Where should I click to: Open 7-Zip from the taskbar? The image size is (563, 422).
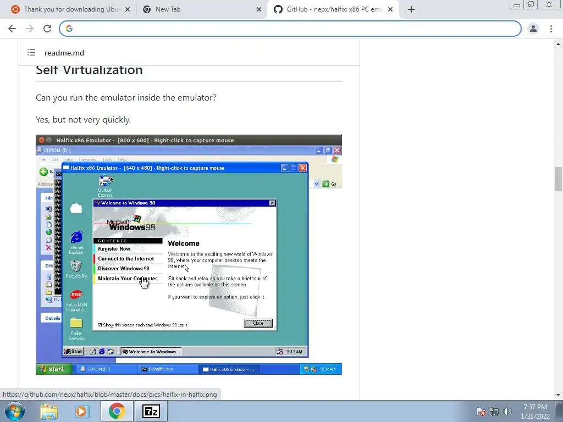(x=151, y=411)
